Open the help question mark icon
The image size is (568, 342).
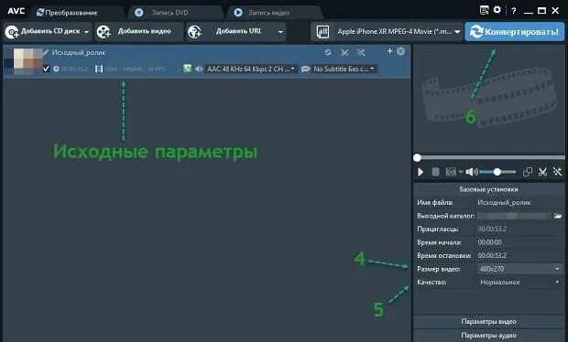pyautogui.click(x=513, y=10)
